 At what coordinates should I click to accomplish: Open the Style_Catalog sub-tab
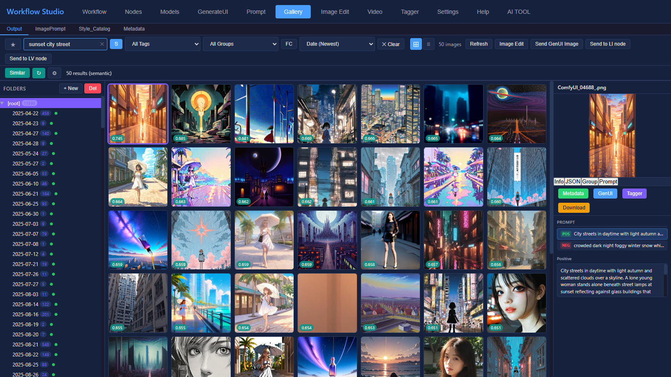[94, 29]
